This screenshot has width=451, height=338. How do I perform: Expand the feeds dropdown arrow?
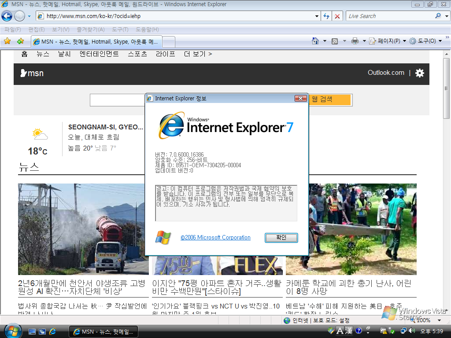(344, 41)
